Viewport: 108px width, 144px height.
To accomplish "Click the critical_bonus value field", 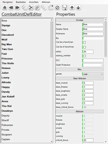I will pyautogui.click(x=88, y=140).
